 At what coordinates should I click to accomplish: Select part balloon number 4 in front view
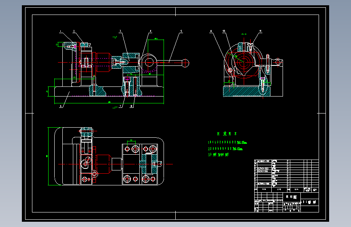pyautogui.click(x=151, y=31)
